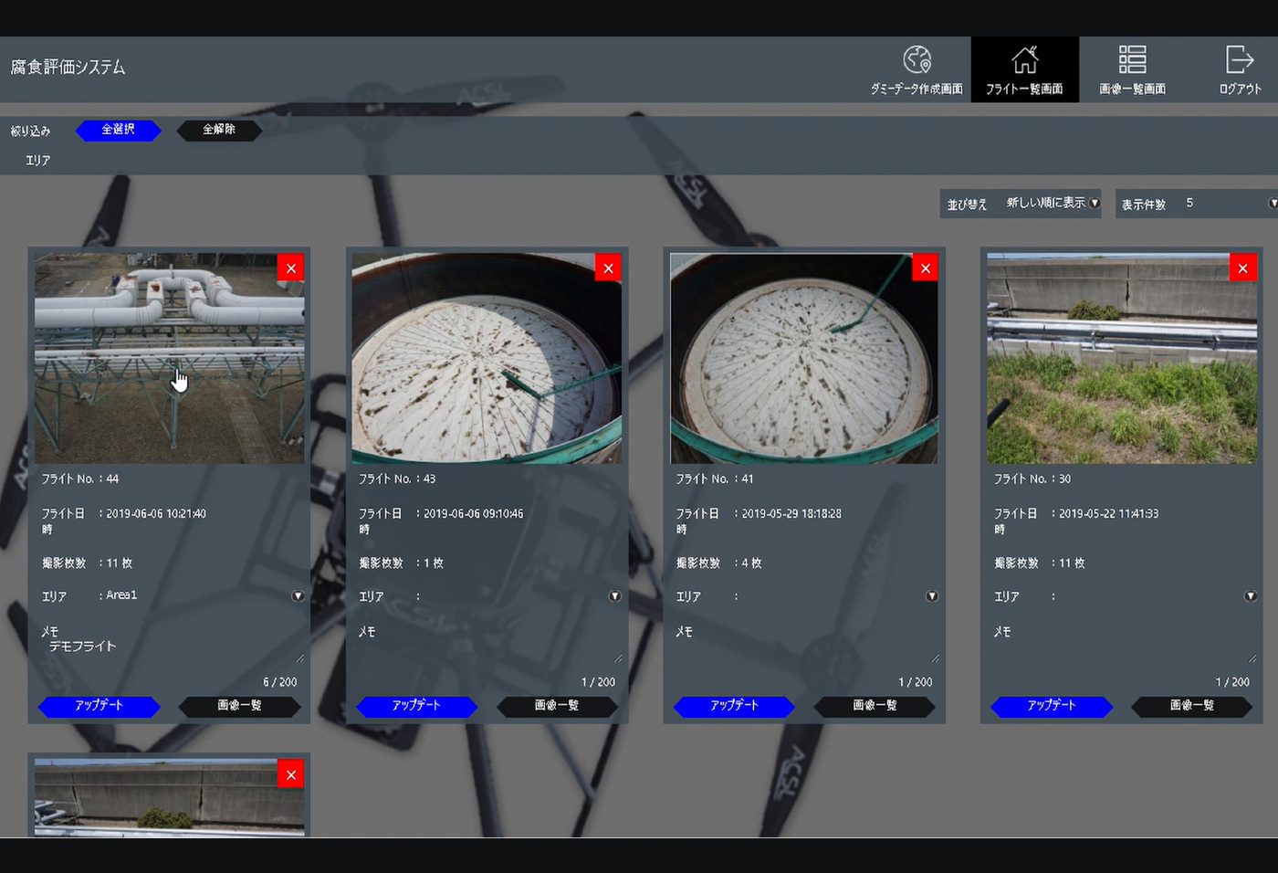Expand the area dropdown for flight No. 44
This screenshot has width=1278, height=873.
[298, 596]
